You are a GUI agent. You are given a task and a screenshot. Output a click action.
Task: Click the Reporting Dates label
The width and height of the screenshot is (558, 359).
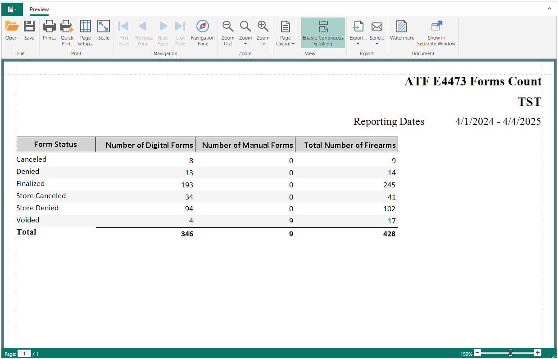pos(389,121)
